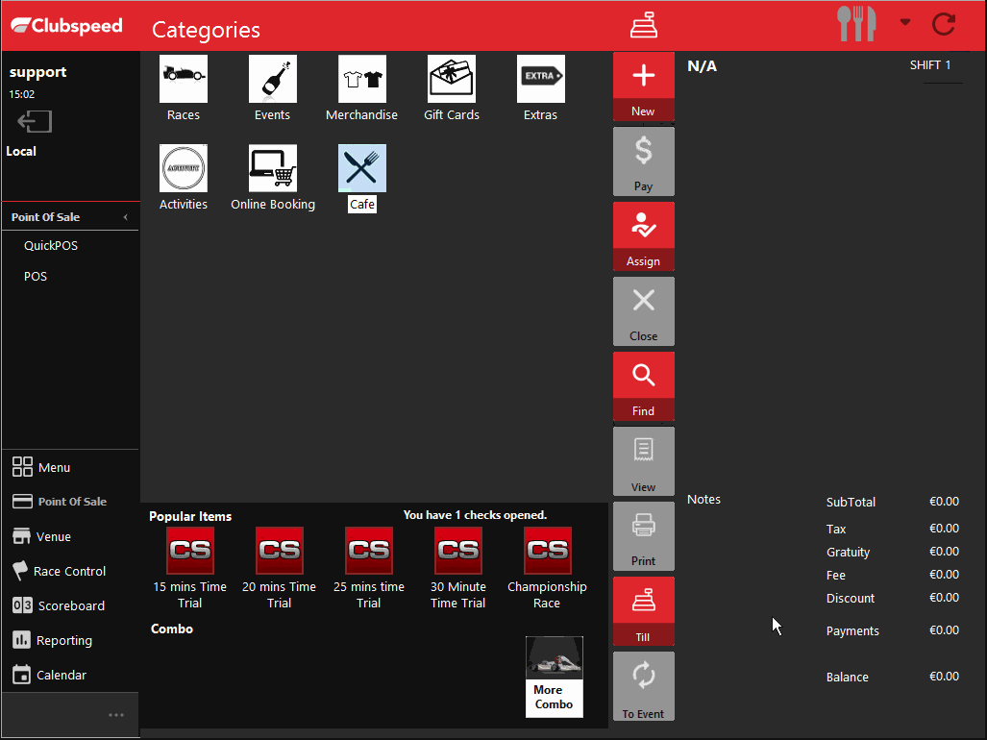The image size is (987, 740).
Task: View the check receipt
Action: [x=643, y=460]
